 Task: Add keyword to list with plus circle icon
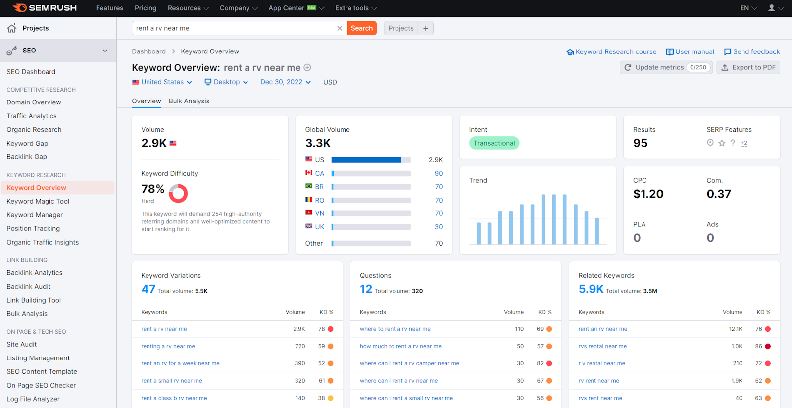[307, 68]
